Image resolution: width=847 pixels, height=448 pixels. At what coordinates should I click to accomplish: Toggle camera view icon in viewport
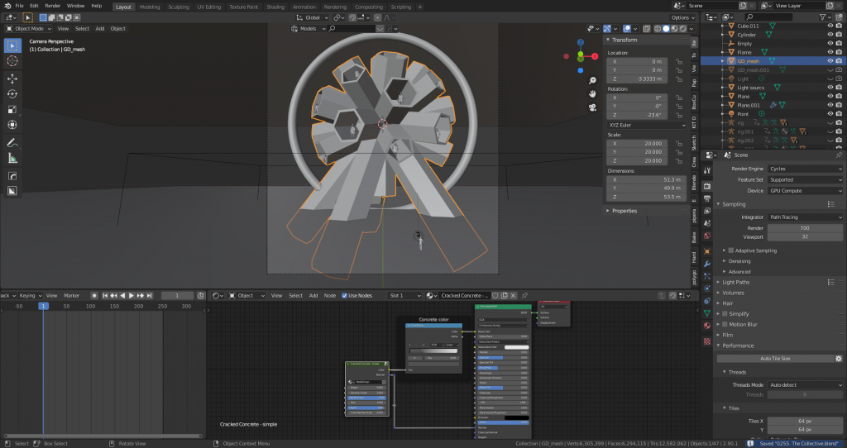(592, 107)
